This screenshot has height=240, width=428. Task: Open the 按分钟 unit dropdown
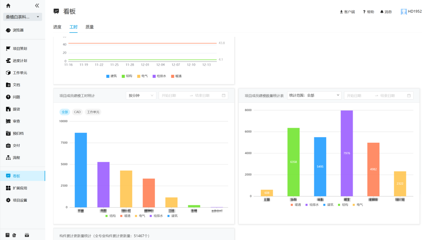pos(141,96)
